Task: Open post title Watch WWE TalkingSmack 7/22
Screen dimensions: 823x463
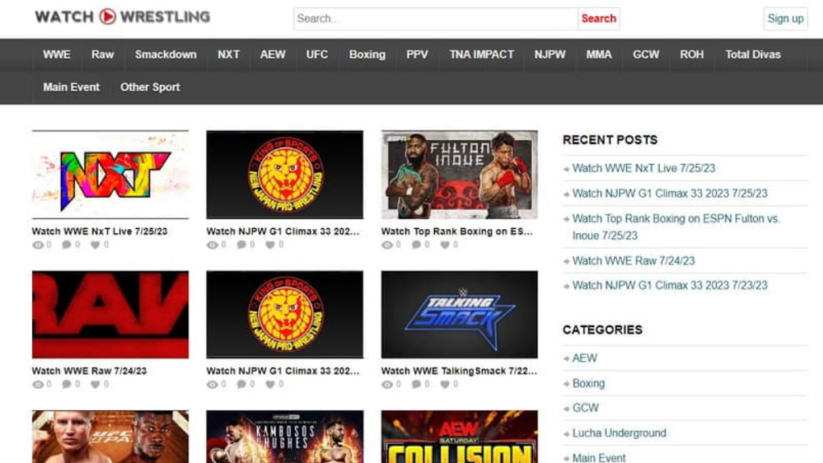Action: 459,371
